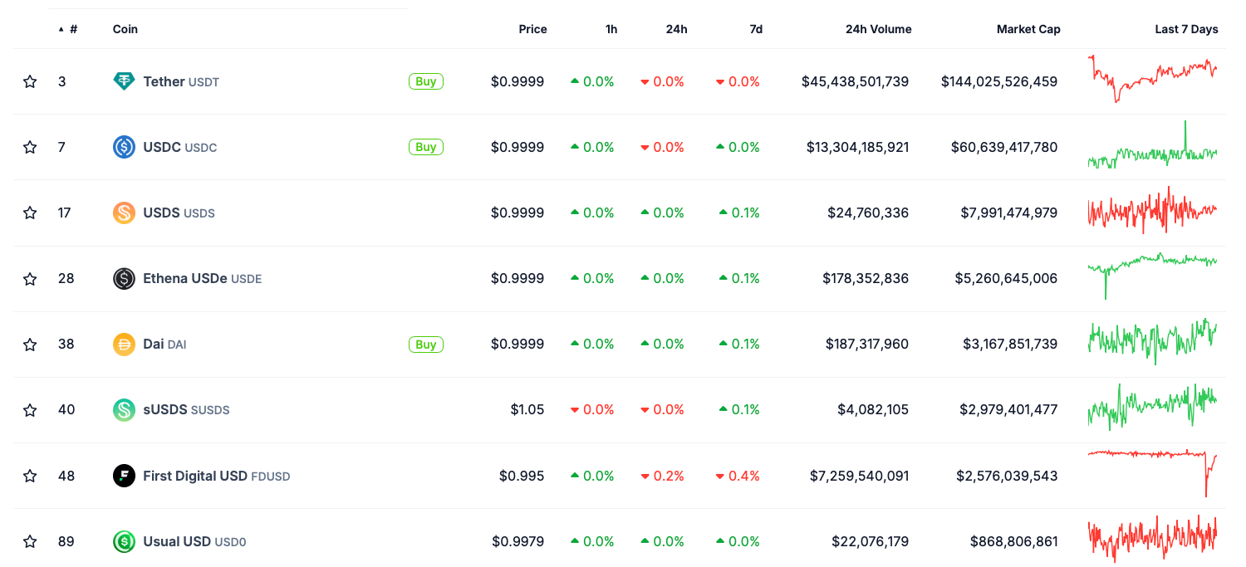Click the Buy button for Tether
The width and height of the screenshot is (1246, 567).
point(426,81)
